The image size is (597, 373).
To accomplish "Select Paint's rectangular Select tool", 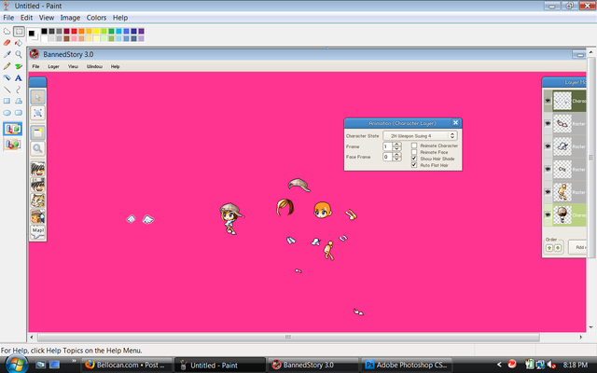I will 19,32.
